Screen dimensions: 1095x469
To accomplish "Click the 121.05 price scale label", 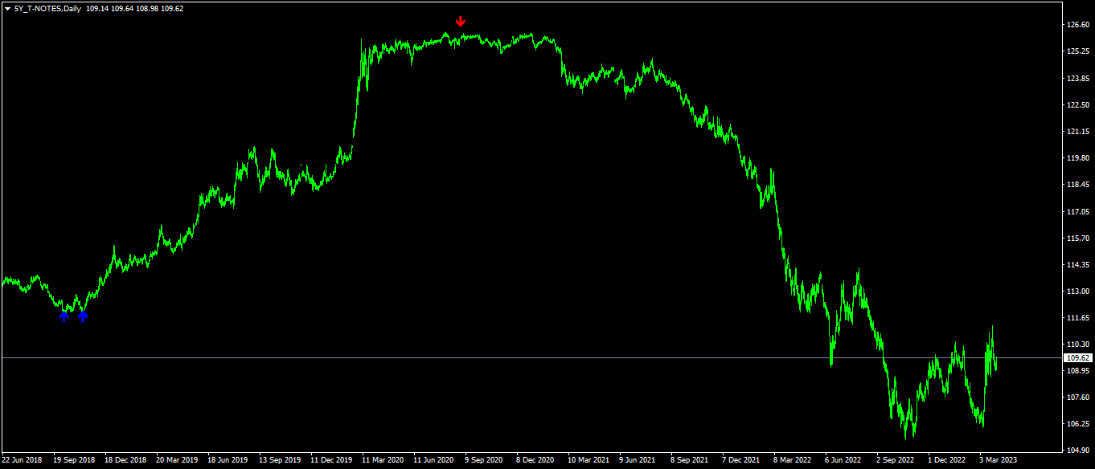I will pos(1077,131).
